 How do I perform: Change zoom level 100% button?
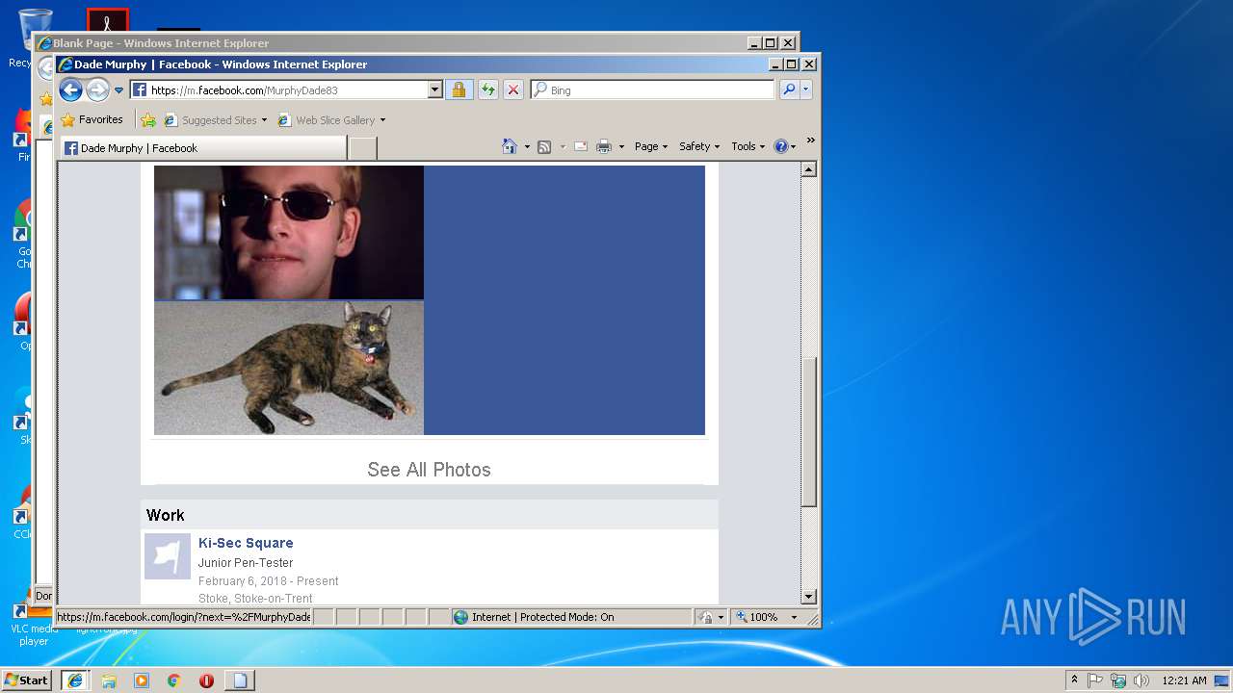coord(757,617)
